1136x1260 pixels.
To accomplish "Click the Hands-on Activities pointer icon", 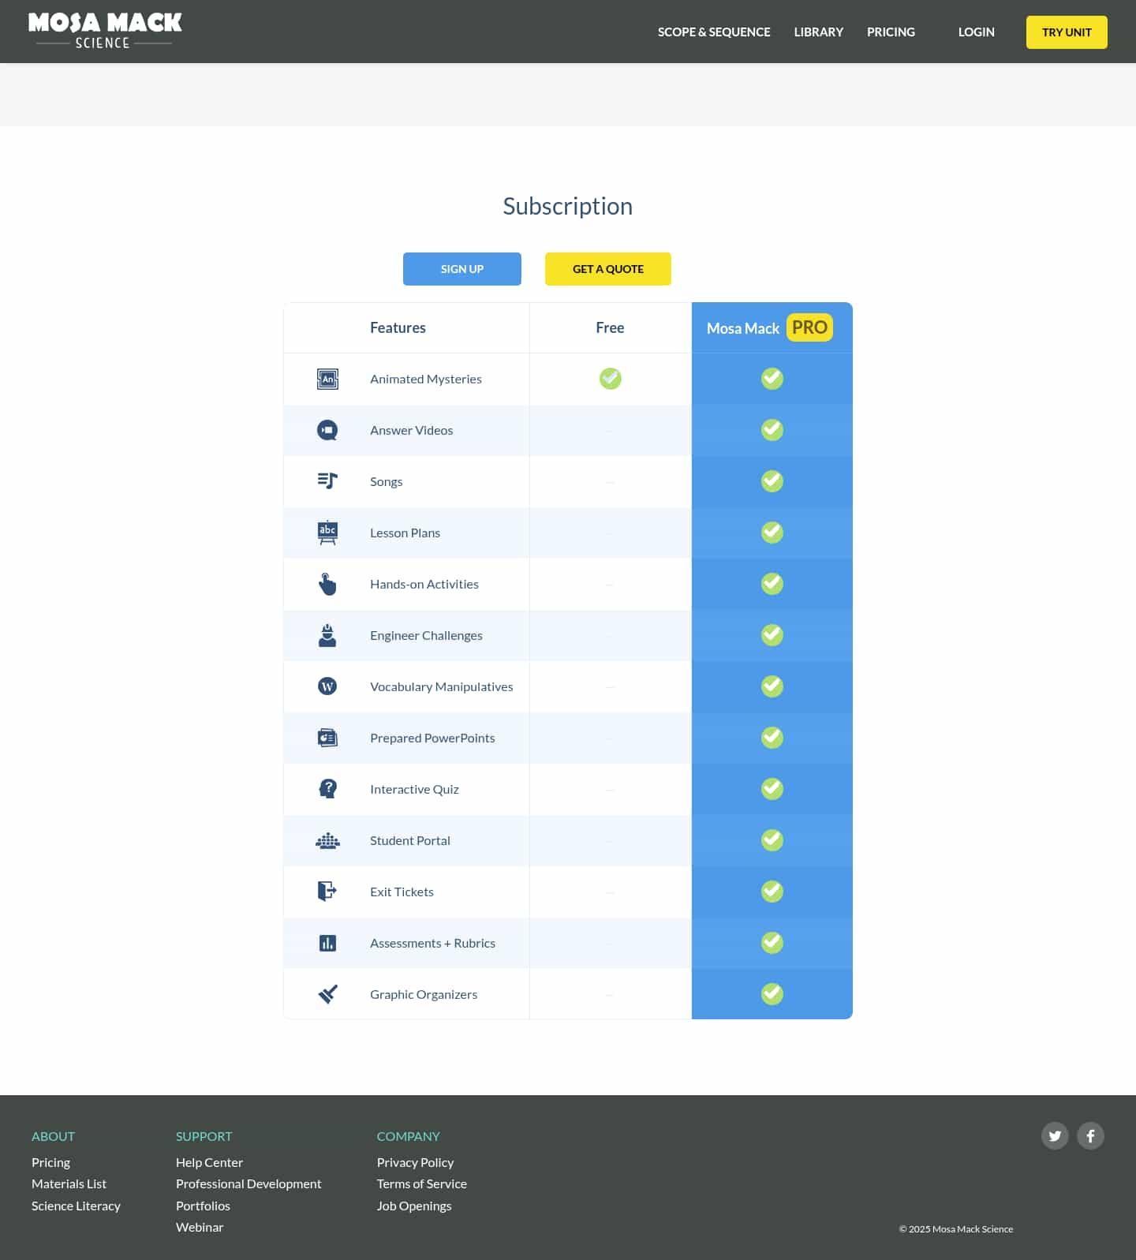I will [x=327, y=584].
